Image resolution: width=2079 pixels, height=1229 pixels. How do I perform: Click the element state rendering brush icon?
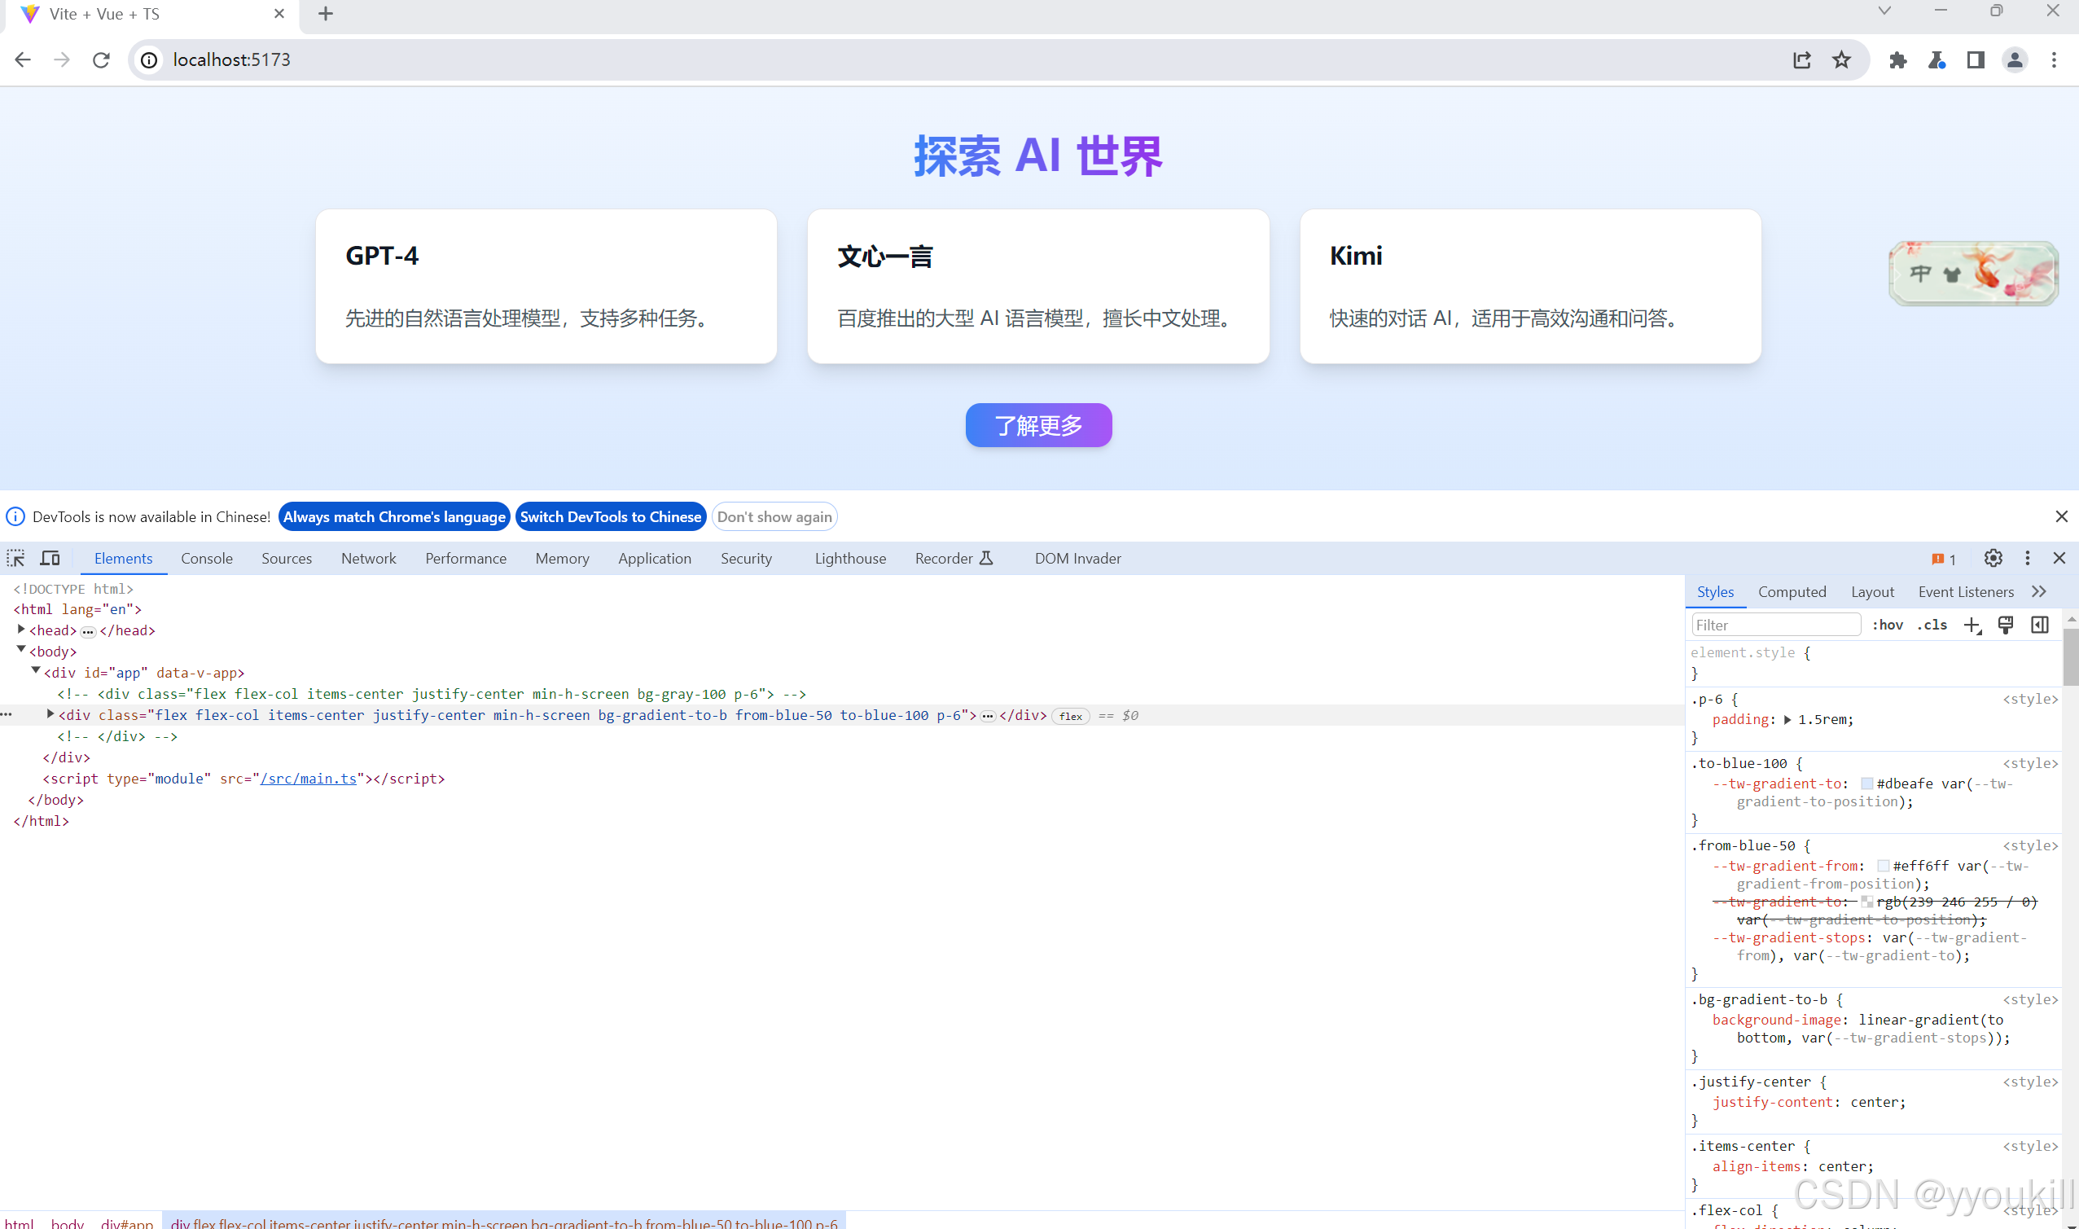click(2006, 625)
